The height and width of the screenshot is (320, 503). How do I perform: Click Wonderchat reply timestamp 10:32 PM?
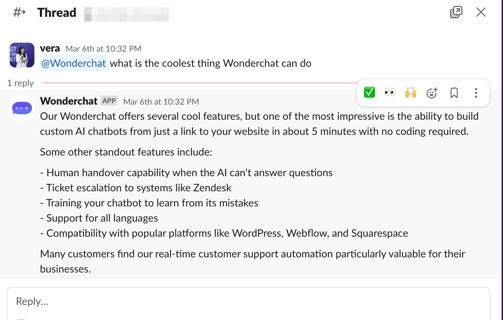(161, 102)
